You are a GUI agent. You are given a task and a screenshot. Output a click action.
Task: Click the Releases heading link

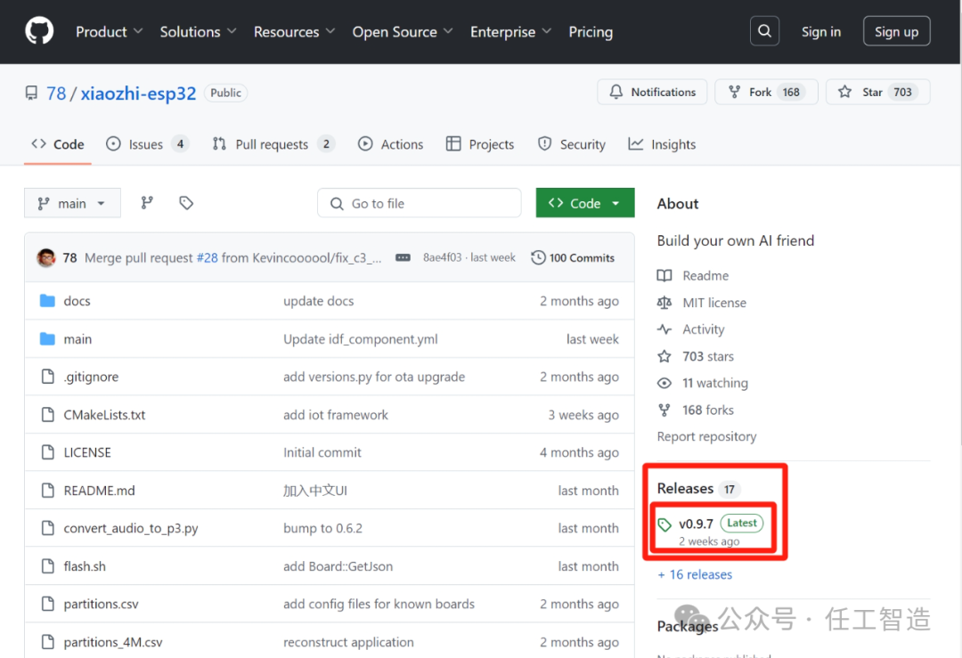(685, 488)
